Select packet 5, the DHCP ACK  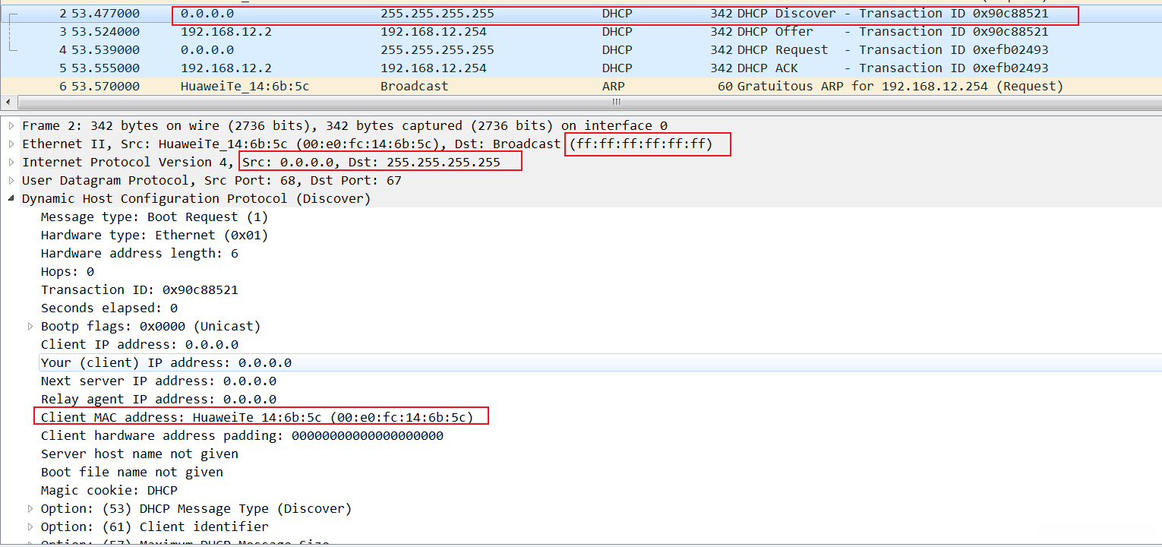click(x=581, y=68)
